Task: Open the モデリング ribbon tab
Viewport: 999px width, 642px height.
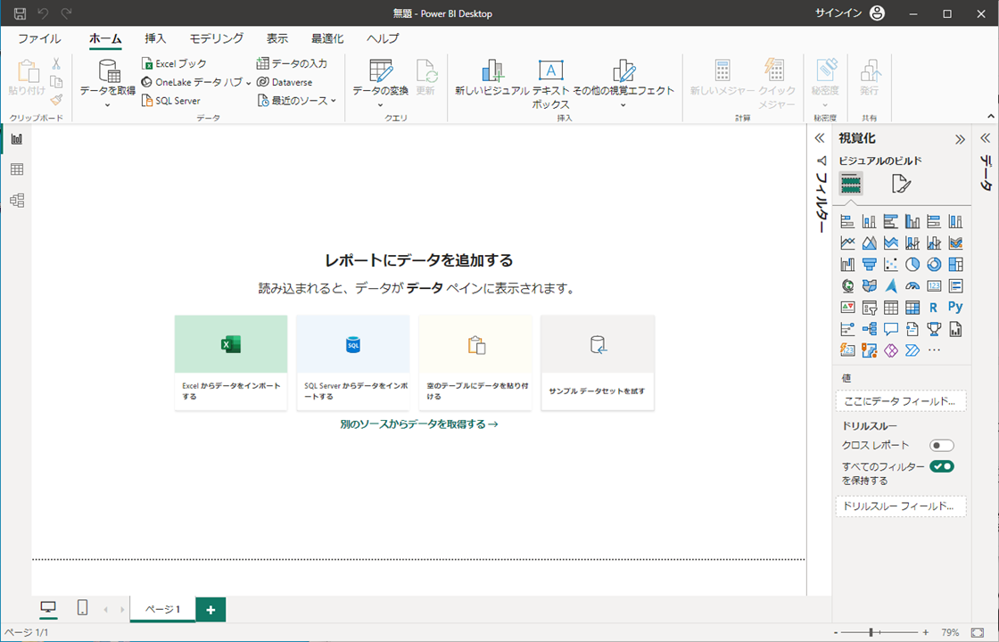Action: coord(216,38)
